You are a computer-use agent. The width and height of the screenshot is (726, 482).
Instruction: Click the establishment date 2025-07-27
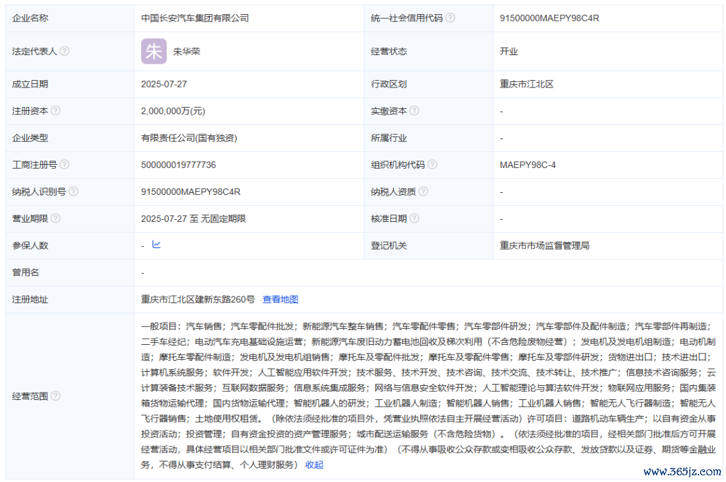[164, 84]
